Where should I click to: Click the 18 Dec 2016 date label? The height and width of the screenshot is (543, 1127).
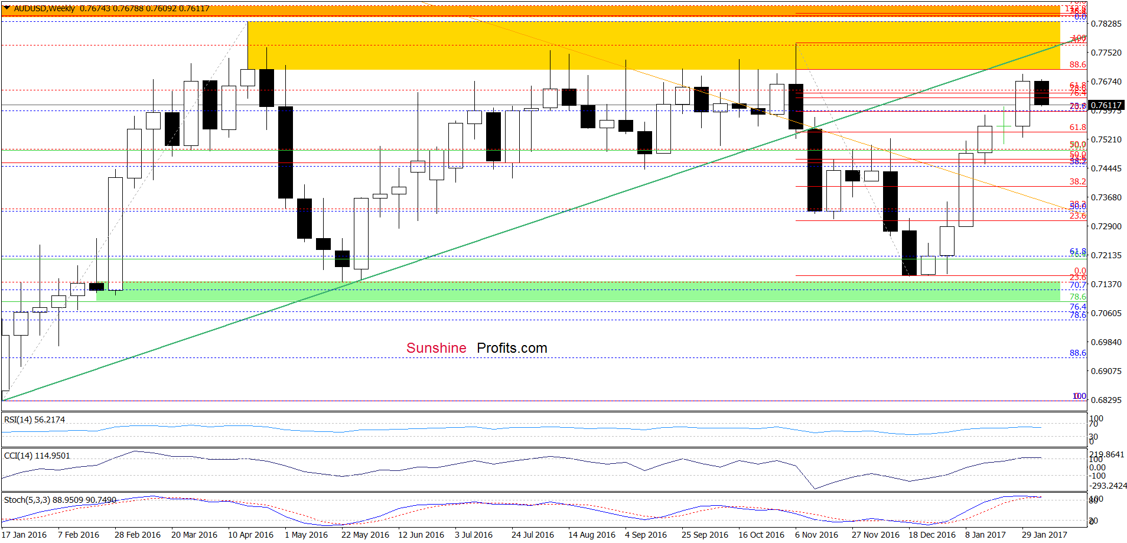[x=932, y=535]
